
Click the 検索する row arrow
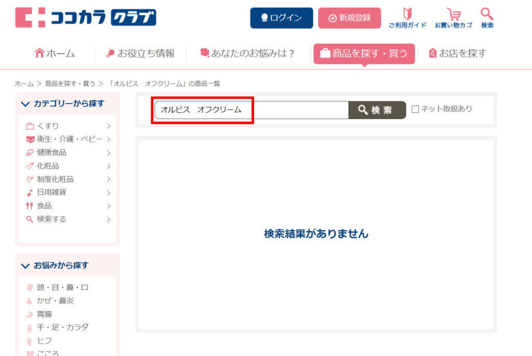click(109, 219)
